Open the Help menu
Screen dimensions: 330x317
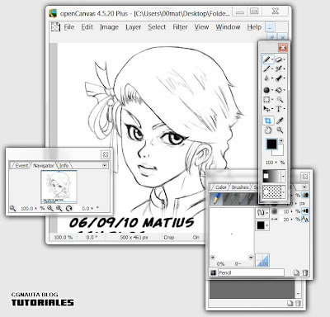[254, 27]
